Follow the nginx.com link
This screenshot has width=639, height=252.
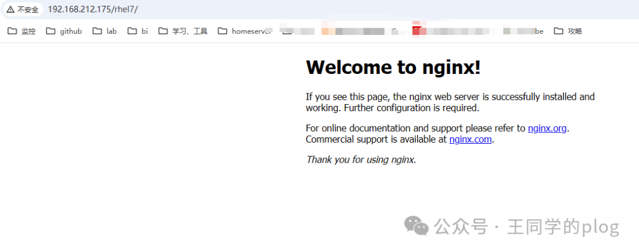pyautogui.click(x=471, y=140)
